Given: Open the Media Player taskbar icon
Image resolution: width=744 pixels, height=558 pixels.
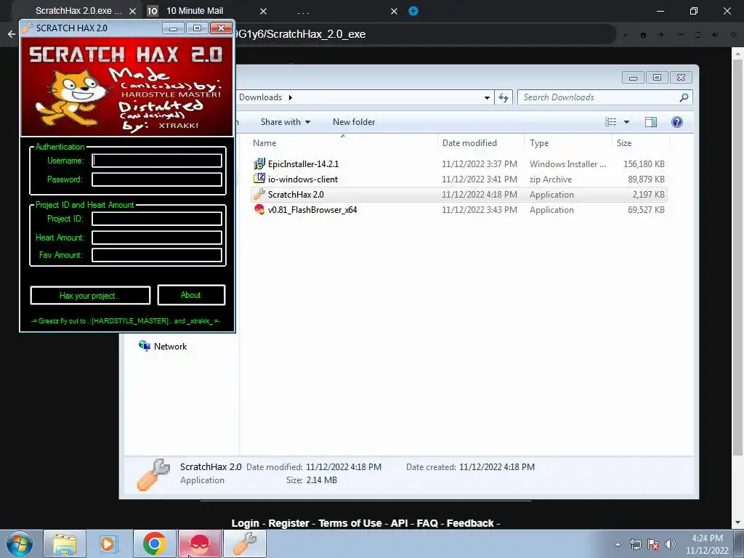Looking at the screenshot, I should (x=108, y=544).
